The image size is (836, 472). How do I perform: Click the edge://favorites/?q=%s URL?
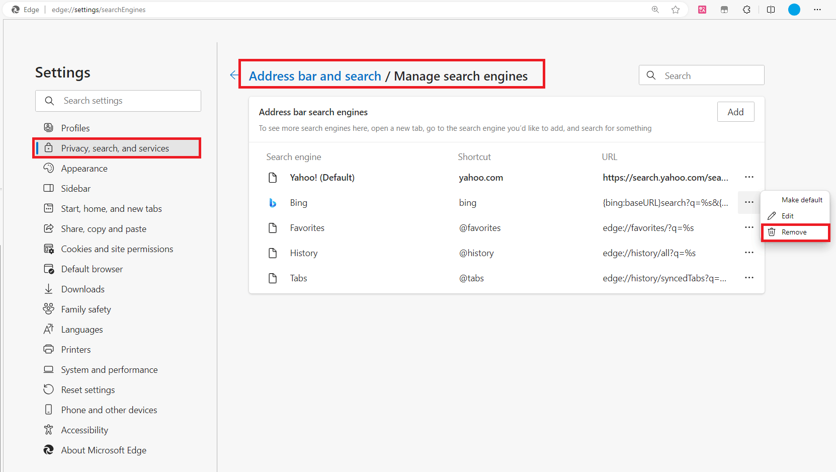pos(648,228)
